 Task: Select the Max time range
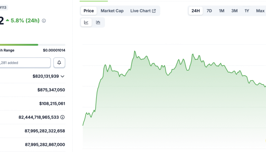pos(260,11)
